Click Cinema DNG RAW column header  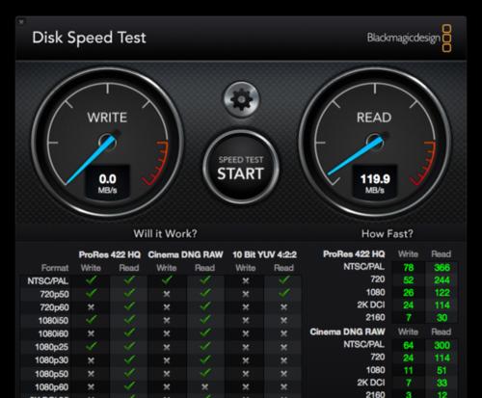click(185, 254)
